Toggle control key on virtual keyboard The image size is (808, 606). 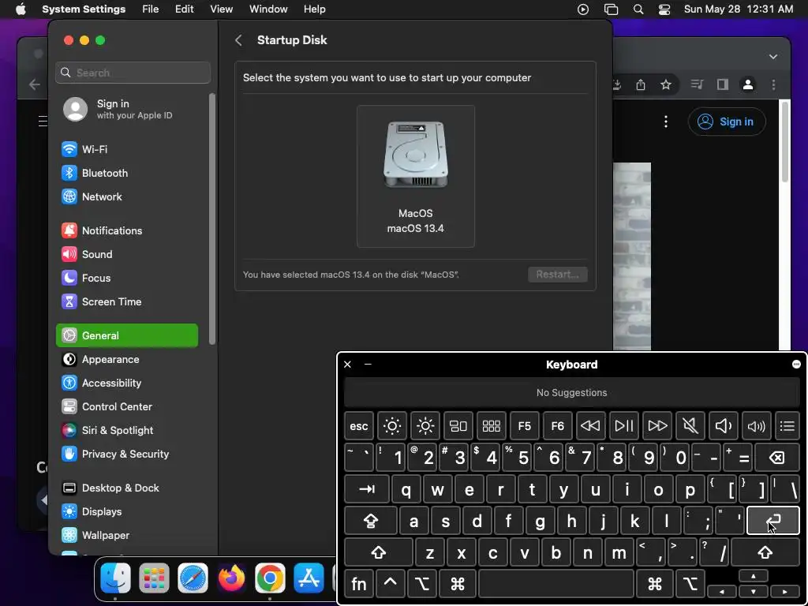click(x=390, y=585)
